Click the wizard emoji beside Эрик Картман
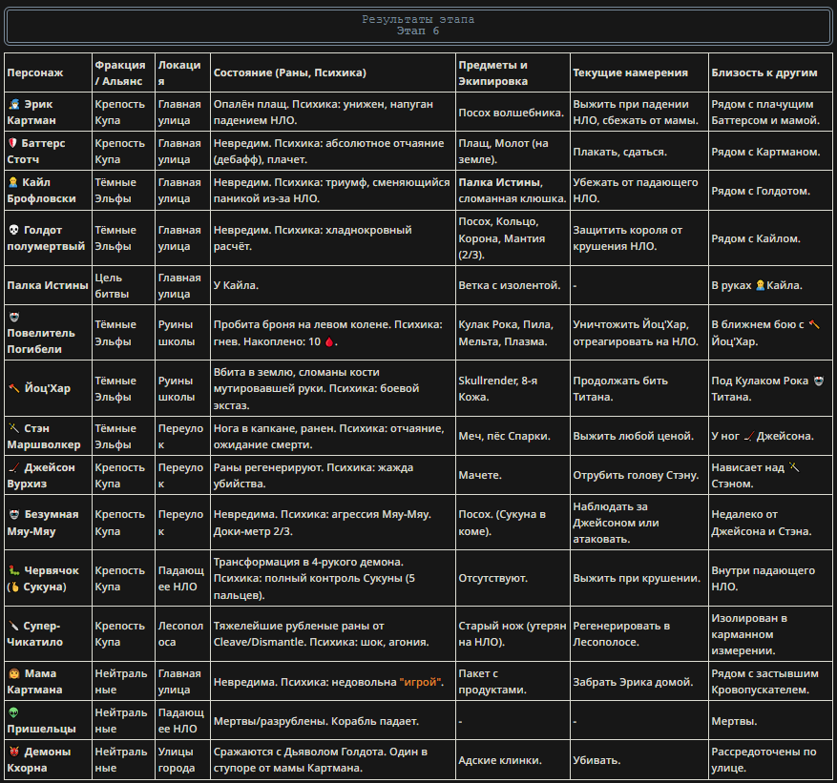The width and height of the screenshot is (837, 783). 14,104
